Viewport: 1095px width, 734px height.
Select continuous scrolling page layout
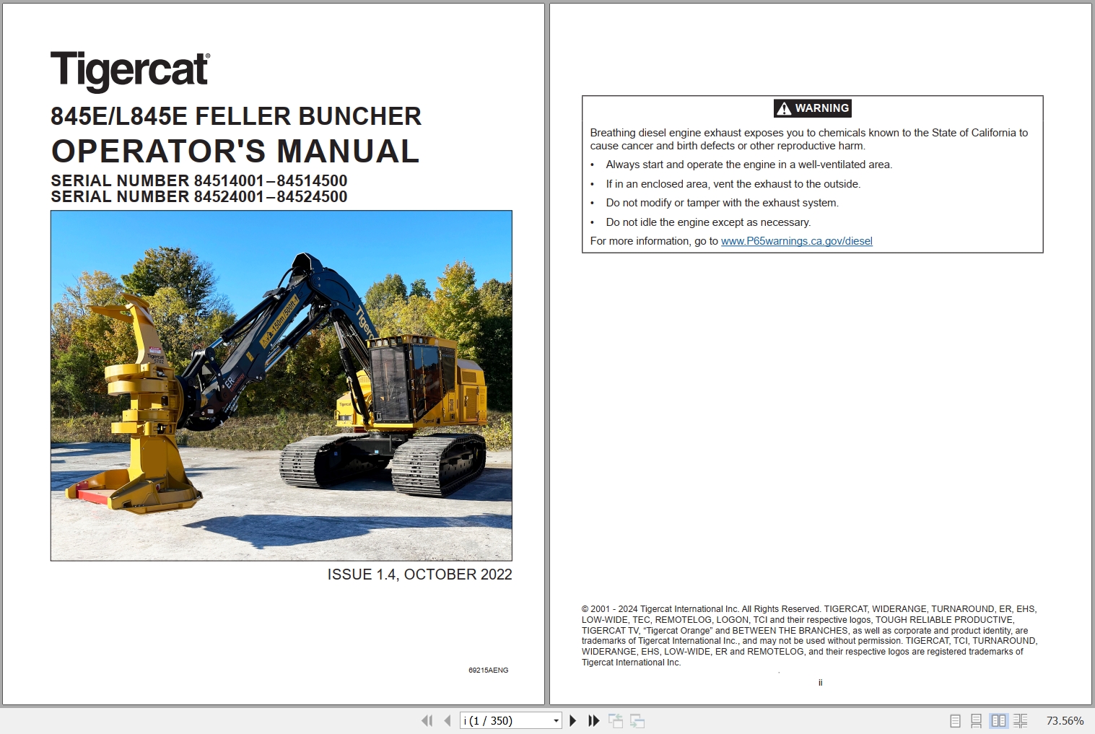click(977, 720)
